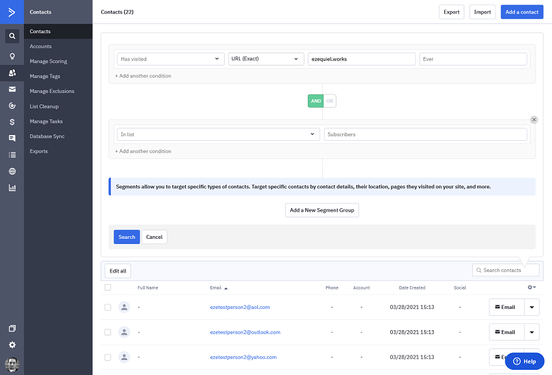The height and width of the screenshot is (375, 552).
Task: Open the ezetestperson2@aol.com contact link
Action: [240, 307]
